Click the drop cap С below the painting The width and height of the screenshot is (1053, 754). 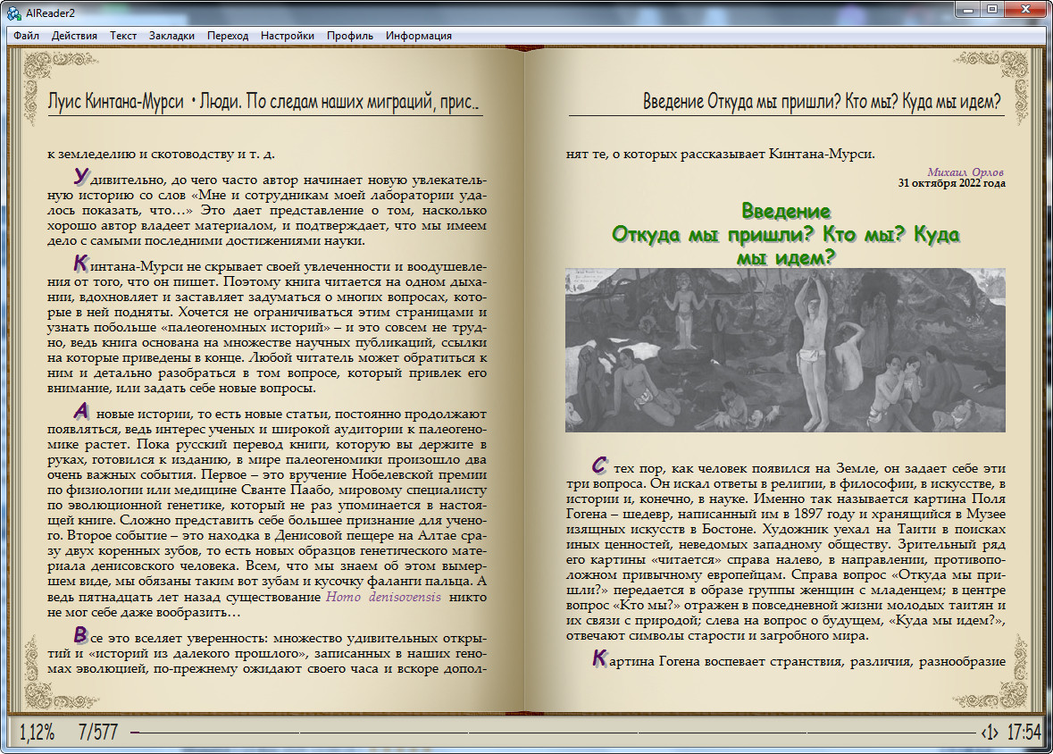pyautogui.click(x=599, y=465)
